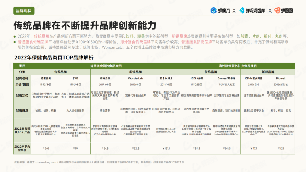The height and width of the screenshot is (172, 306).
Task: Select the slide title 传统品牌在不断提升品牌创新能力
Action: point(85,25)
